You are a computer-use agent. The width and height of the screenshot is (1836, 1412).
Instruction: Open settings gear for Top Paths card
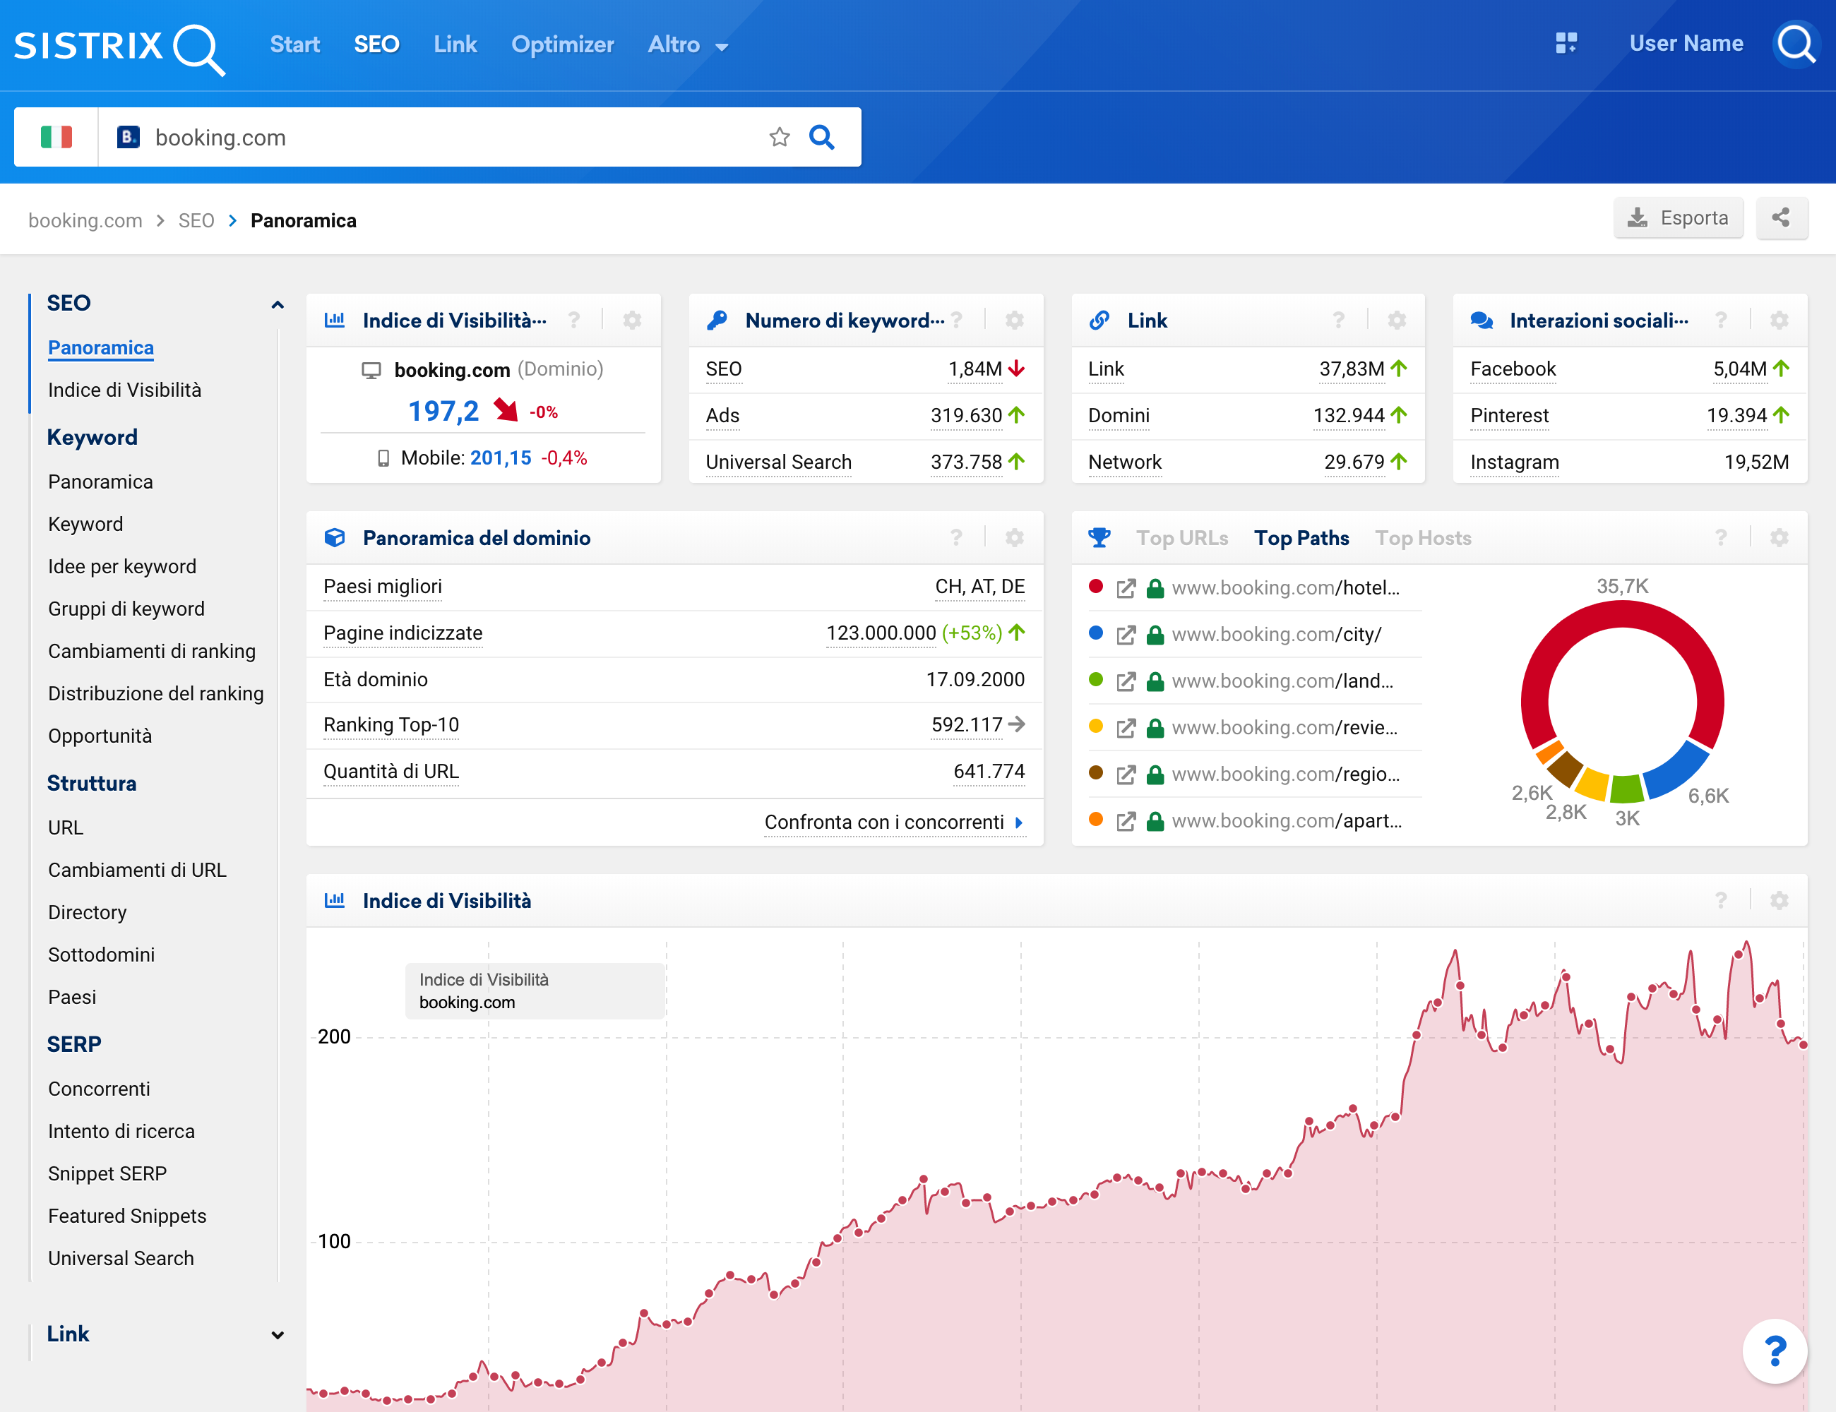click(x=1779, y=538)
